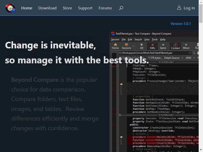The image size is (203, 152).
Task: Open the Edit menu
Action: [x=130, y=40]
